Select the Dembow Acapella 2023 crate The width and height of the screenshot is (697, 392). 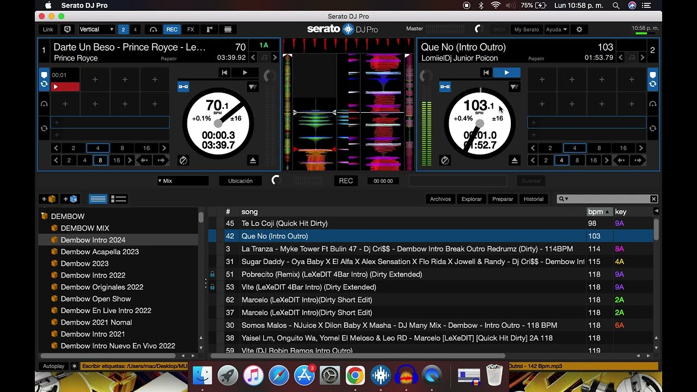pos(100,252)
